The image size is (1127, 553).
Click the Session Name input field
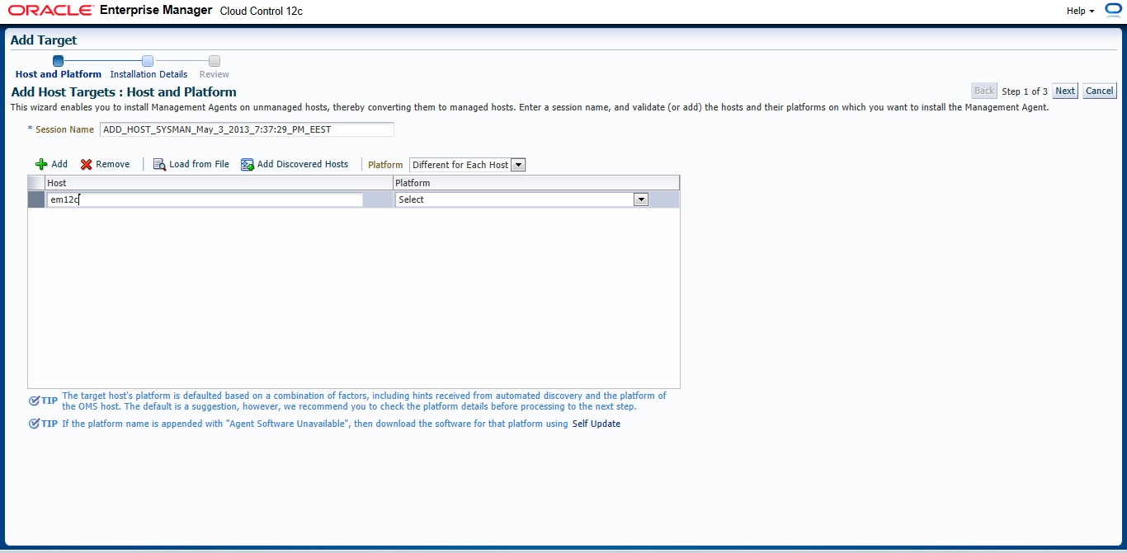247,129
